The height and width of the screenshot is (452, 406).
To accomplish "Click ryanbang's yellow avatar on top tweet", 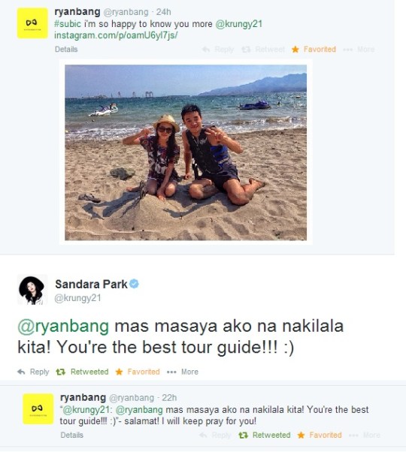I will pyautogui.click(x=32, y=23).
